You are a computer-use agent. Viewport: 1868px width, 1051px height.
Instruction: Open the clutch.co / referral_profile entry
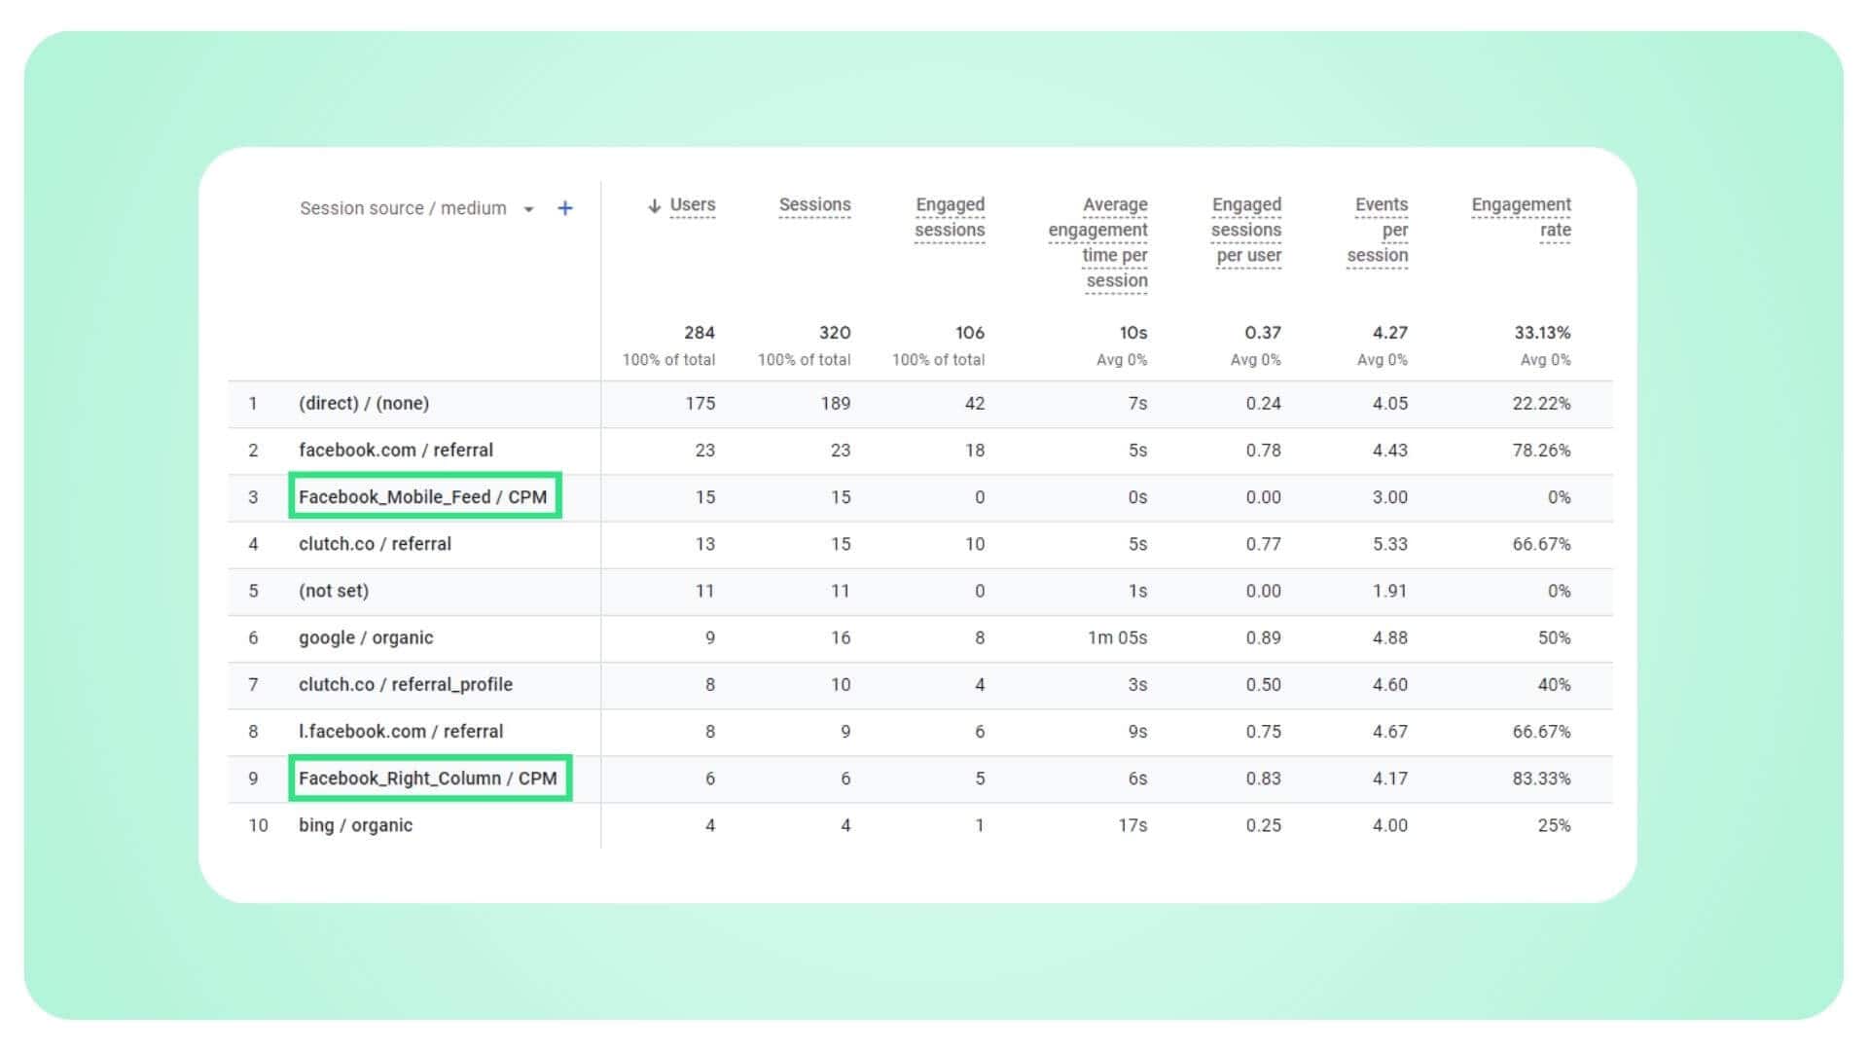coord(406,684)
